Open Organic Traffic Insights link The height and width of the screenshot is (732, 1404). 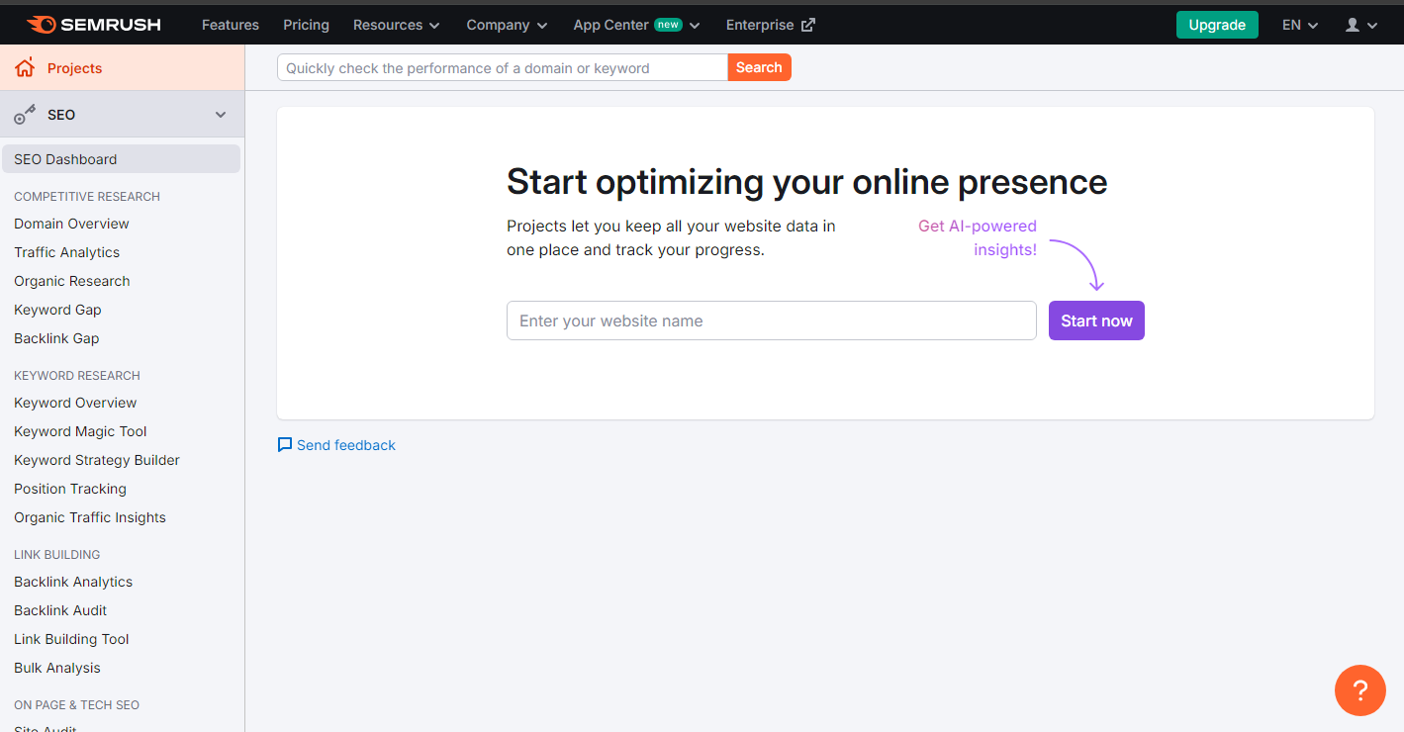[x=90, y=517]
